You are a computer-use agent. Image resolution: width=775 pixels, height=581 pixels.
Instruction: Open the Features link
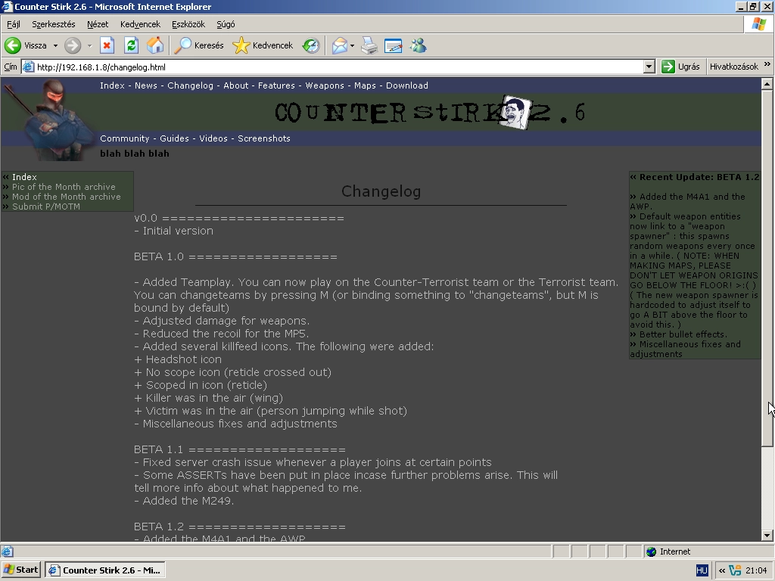276,85
